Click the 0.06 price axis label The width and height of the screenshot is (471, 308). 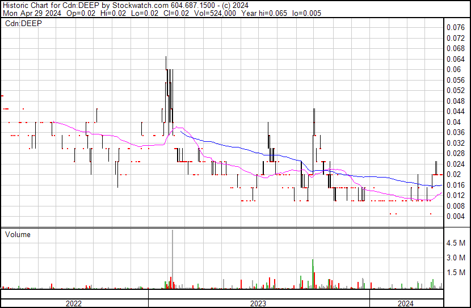tap(453, 69)
